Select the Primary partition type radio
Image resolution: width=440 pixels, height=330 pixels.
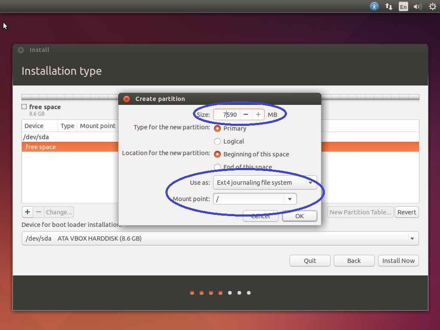coord(217,128)
